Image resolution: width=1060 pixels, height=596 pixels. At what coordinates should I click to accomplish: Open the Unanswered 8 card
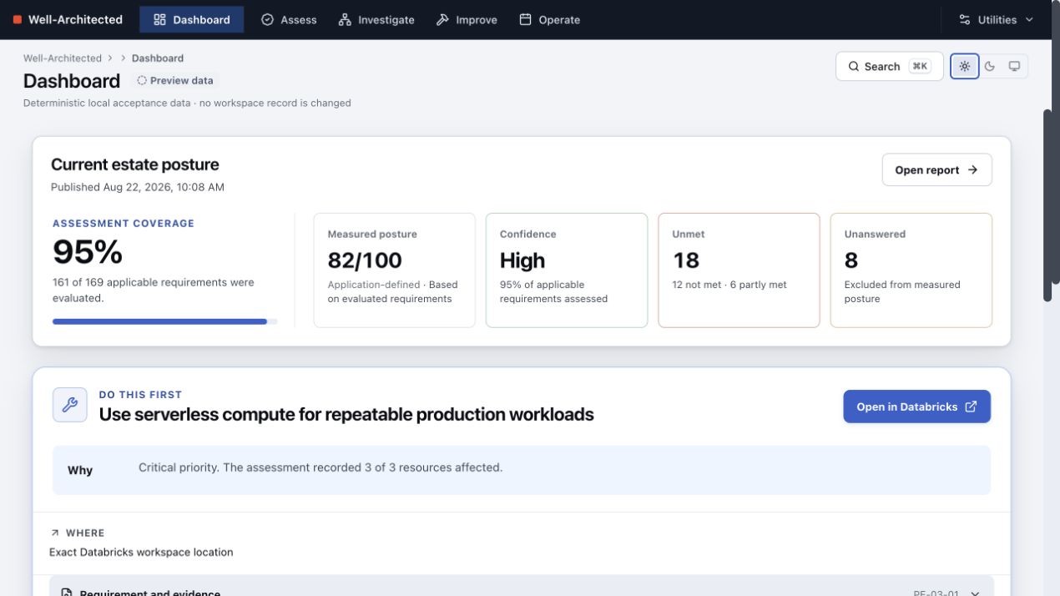[911, 270]
